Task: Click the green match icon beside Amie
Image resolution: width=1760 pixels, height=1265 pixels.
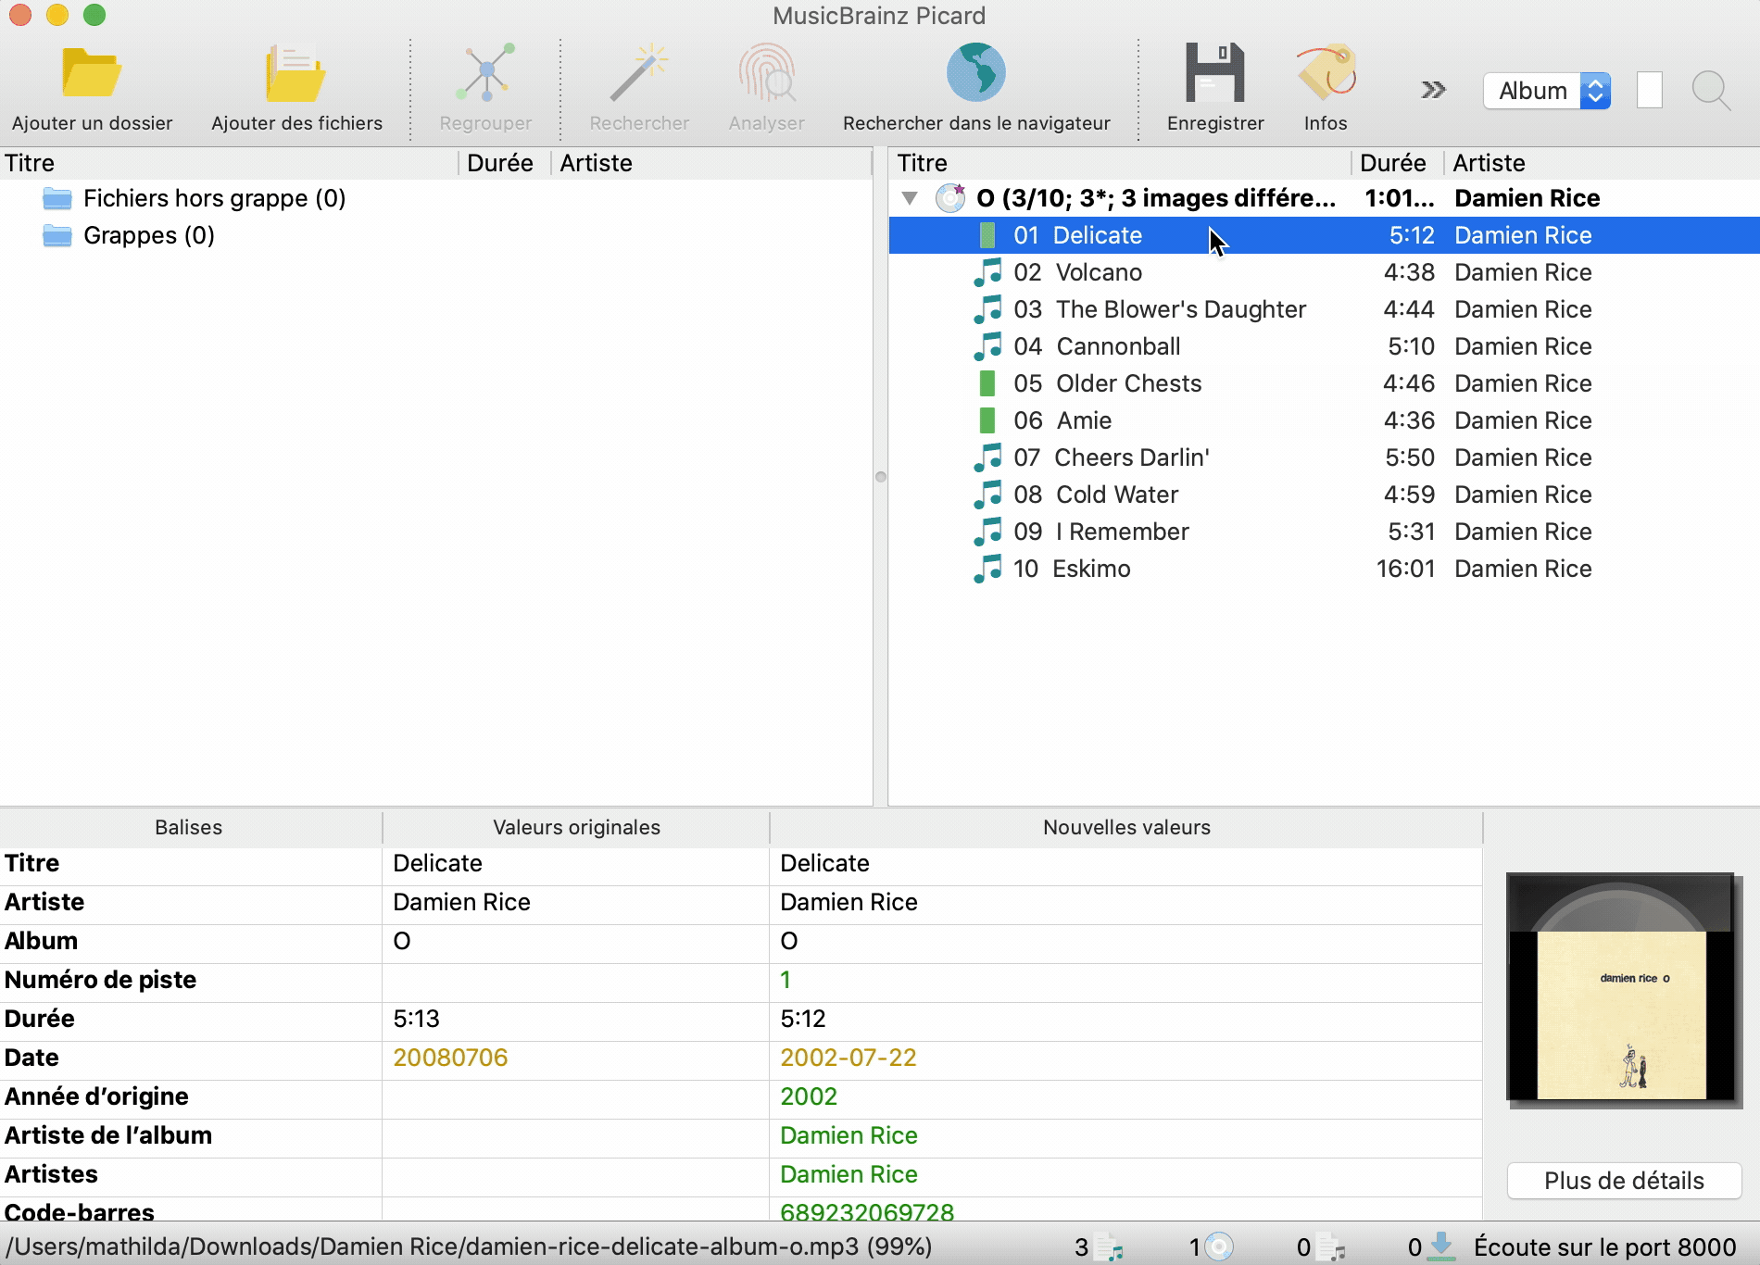Action: (x=987, y=420)
